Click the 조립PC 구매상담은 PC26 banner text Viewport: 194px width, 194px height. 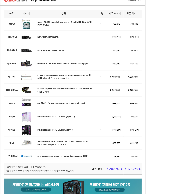(110, 185)
